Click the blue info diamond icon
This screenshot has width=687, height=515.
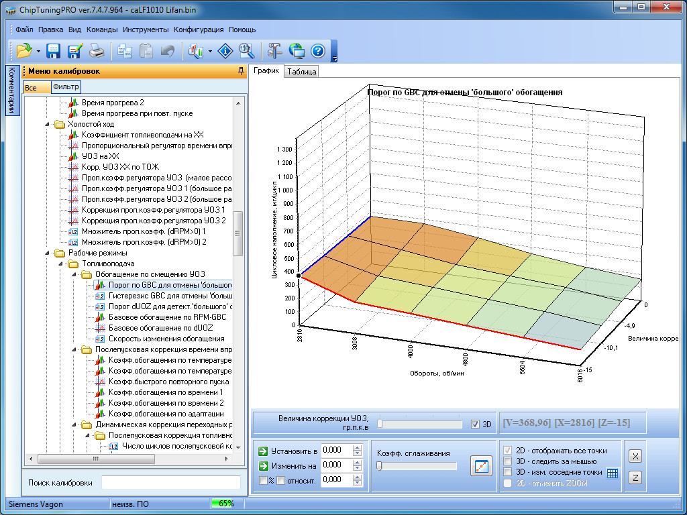tap(227, 51)
